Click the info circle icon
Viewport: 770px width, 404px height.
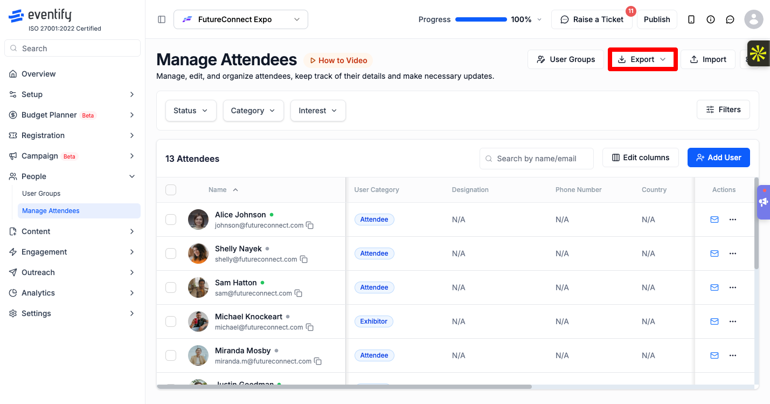pos(711,19)
